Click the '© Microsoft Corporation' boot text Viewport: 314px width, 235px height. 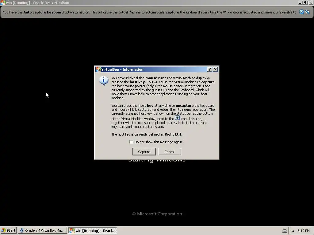pyautogui.click(x=157, y=214)
